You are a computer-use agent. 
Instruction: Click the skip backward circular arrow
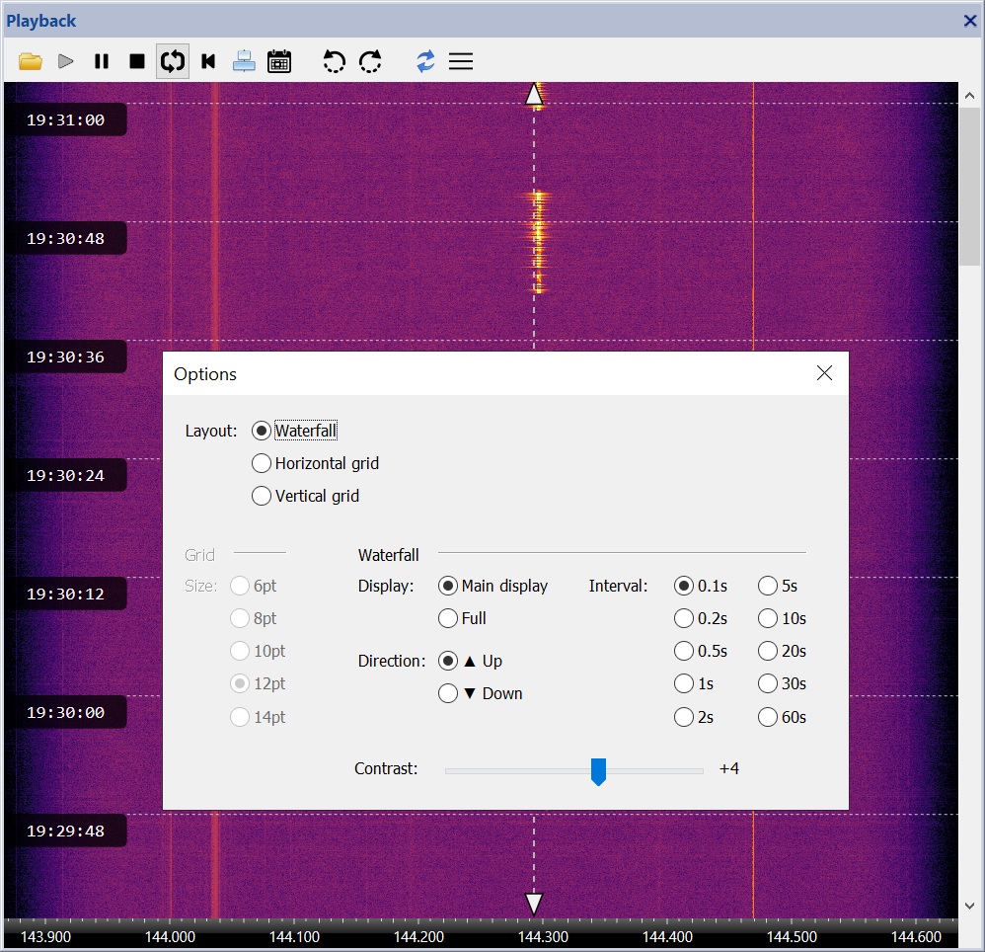pyautogui.click(x=335, y=62)
